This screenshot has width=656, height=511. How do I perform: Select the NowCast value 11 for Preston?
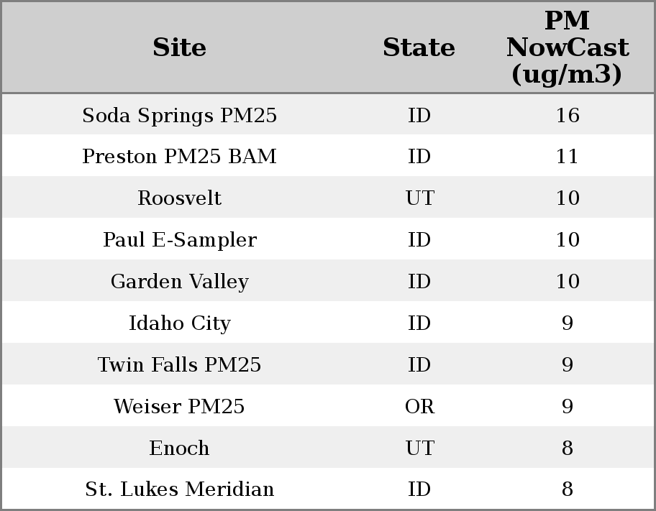pos(567,157)
